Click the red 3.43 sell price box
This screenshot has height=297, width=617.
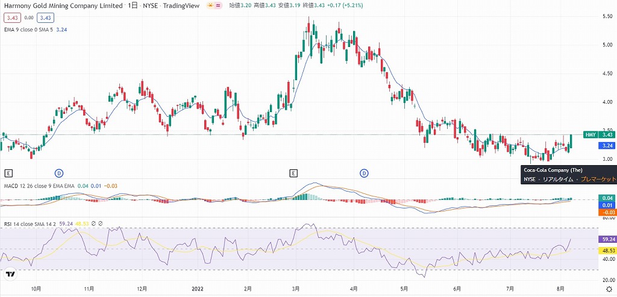click(x=11, y=17)
